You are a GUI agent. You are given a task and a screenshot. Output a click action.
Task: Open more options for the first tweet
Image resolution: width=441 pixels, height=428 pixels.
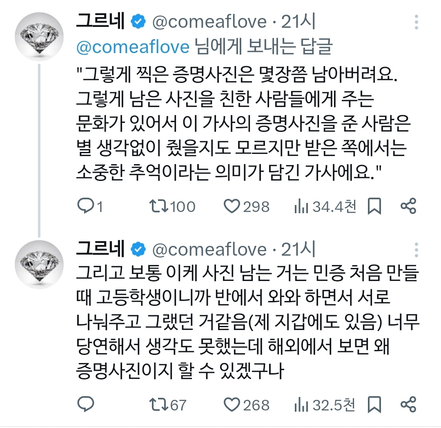[x=416, y=22]
